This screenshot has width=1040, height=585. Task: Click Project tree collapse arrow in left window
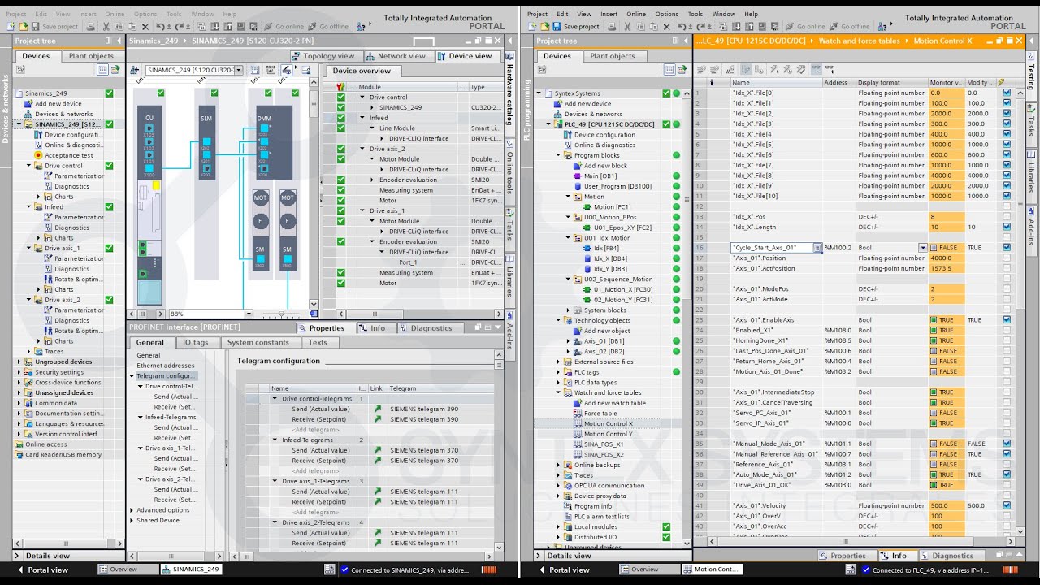(x=118, y=41)
